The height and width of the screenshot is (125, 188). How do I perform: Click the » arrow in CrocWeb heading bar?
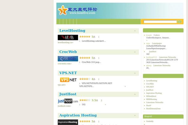click(135, 52)
